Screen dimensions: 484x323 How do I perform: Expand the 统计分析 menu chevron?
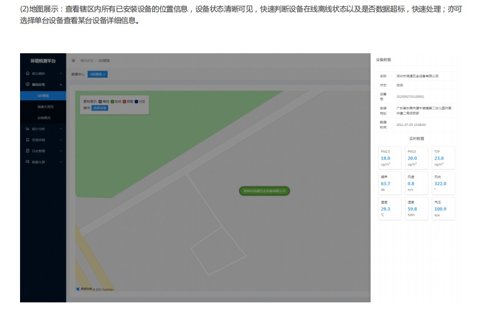[61, 129]
